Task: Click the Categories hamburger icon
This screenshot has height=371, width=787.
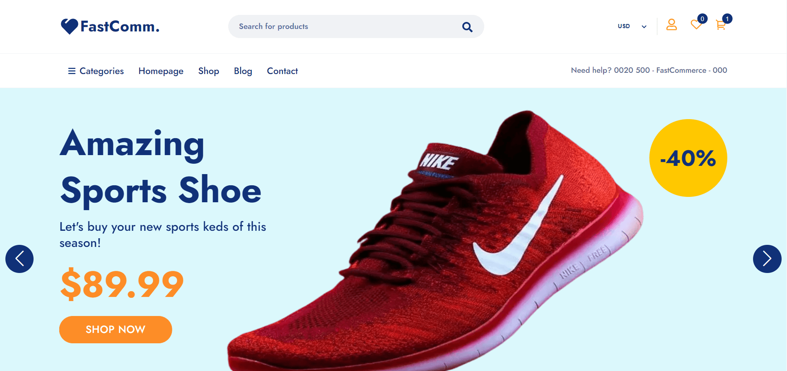Action: pos(72,71)
